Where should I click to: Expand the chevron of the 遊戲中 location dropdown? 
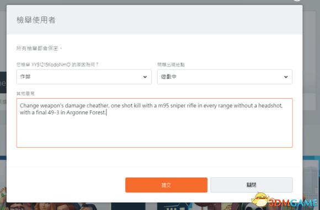pyautogui.click(x=286, y=77)
